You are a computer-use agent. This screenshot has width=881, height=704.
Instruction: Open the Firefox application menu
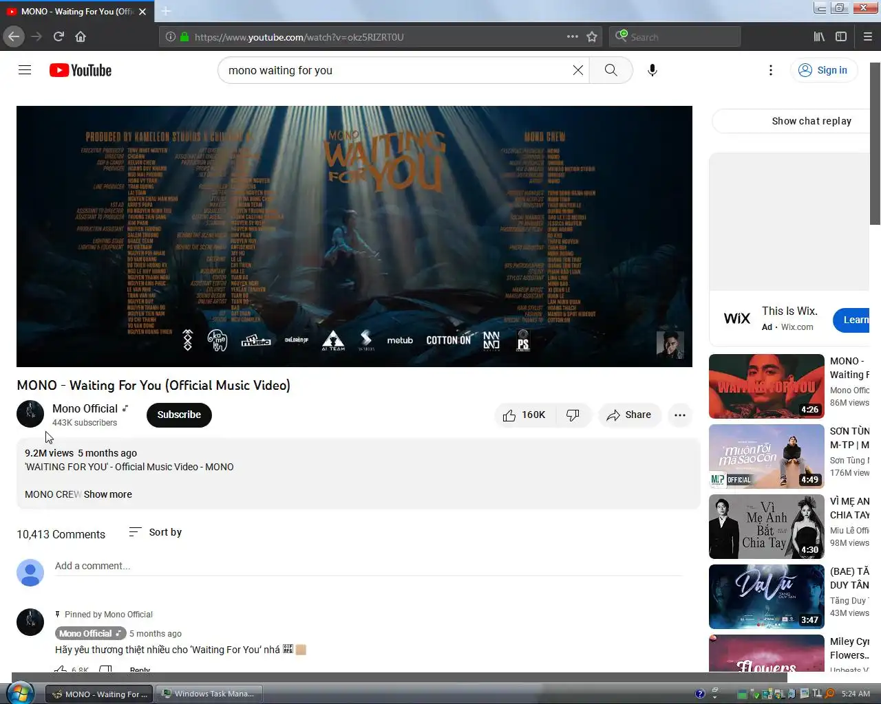(867, 36)
